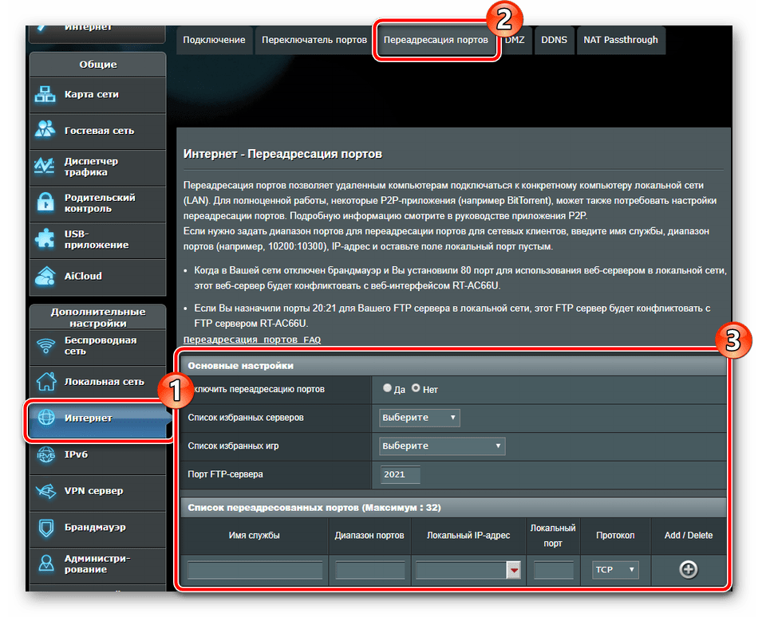Image resolution: width=758 pixels, height=617 pixels.
Task: Click the Порт FTP-сервера field with 2021
Action: point(400,474)
